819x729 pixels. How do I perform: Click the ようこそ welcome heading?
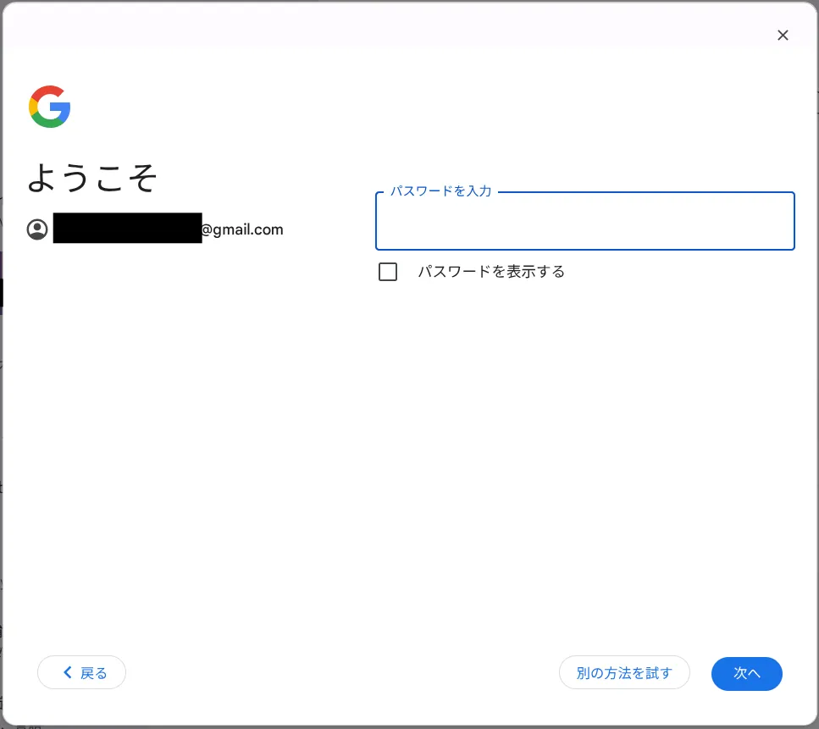92,178
